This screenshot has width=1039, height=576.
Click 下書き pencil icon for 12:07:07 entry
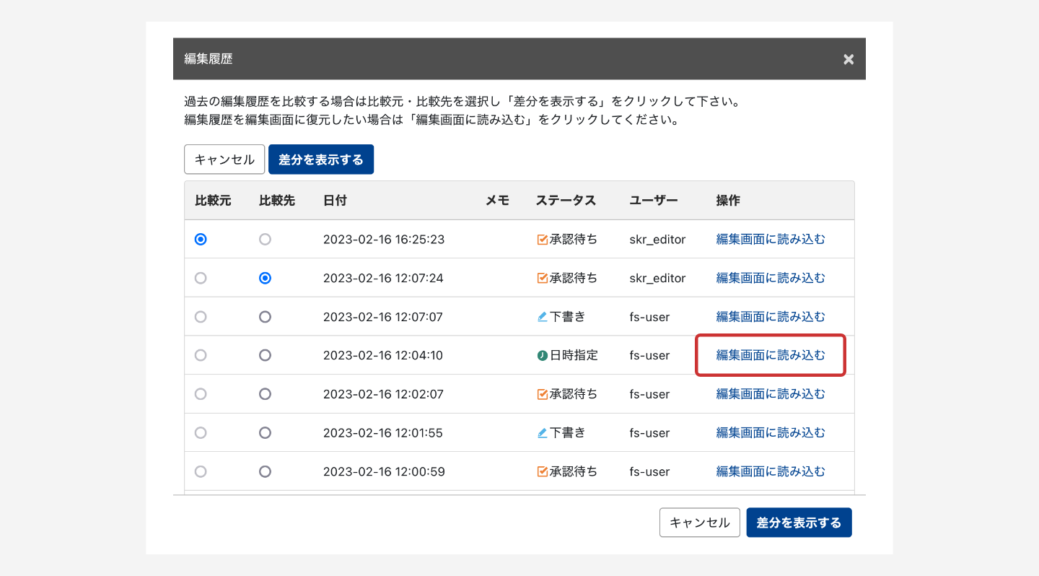[x=543, y=317]
